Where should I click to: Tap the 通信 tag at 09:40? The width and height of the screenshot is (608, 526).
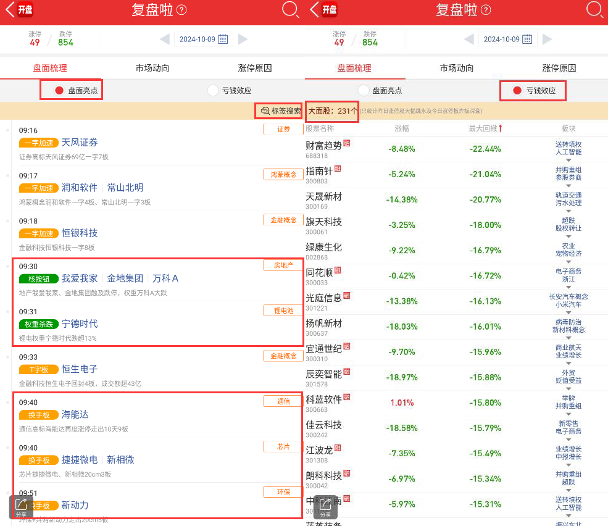(x=283, y=401)
